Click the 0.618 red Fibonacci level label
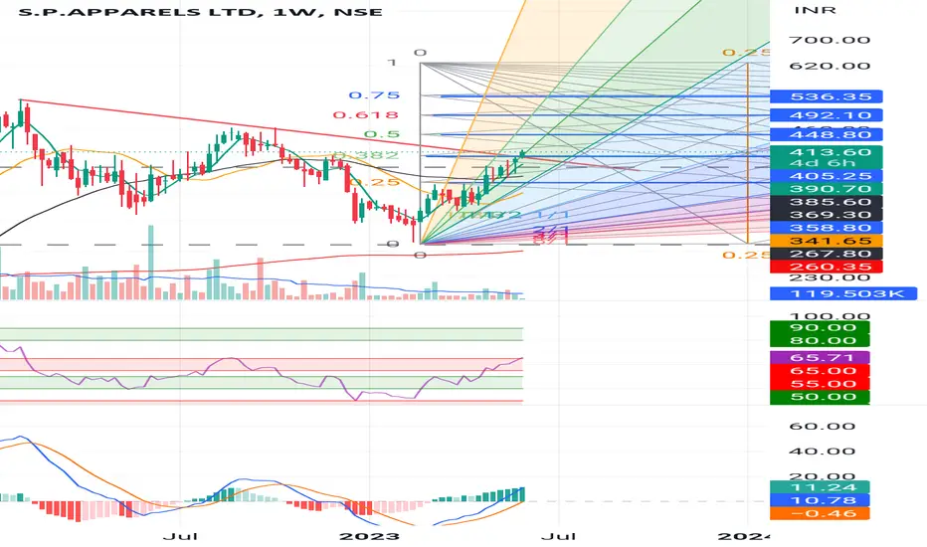The image size is (927, 547). click(x=365, y=115)
